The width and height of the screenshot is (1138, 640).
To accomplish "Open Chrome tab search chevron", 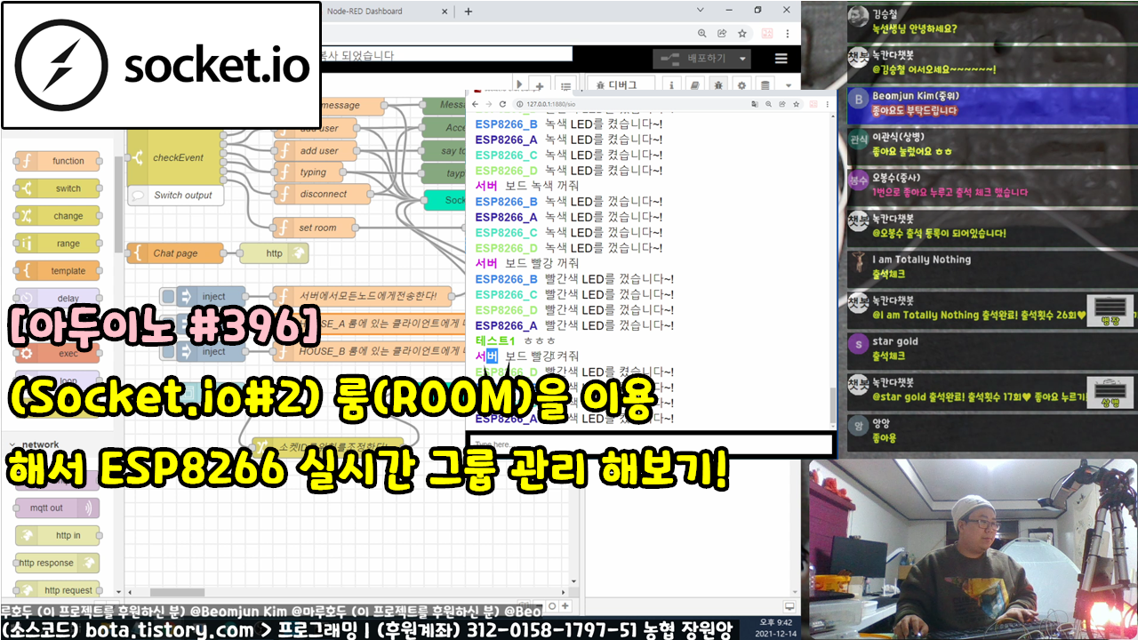I will coord(701,11).
